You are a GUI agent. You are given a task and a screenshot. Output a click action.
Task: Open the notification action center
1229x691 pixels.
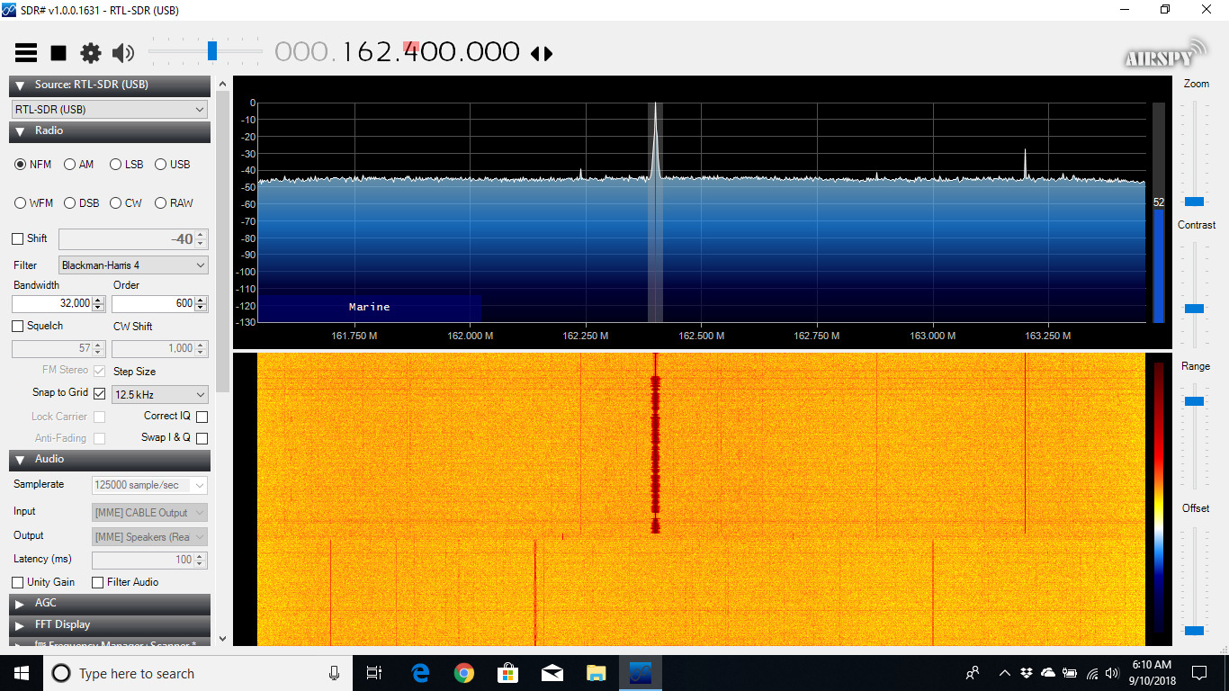[1199, 673]
